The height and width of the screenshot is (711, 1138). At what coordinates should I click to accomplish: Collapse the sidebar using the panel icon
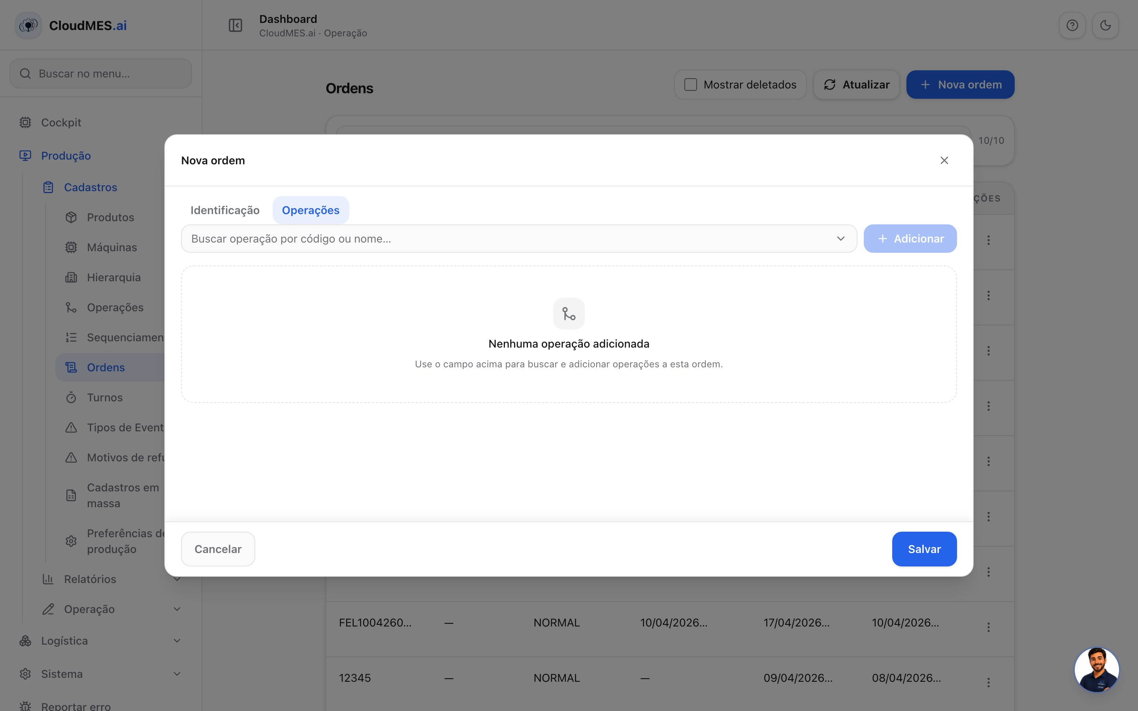click(235, 25)
